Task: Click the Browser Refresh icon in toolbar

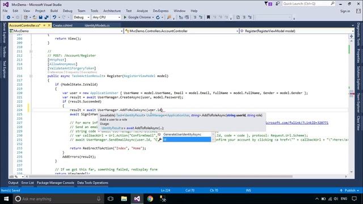Action: pos(158,18)
